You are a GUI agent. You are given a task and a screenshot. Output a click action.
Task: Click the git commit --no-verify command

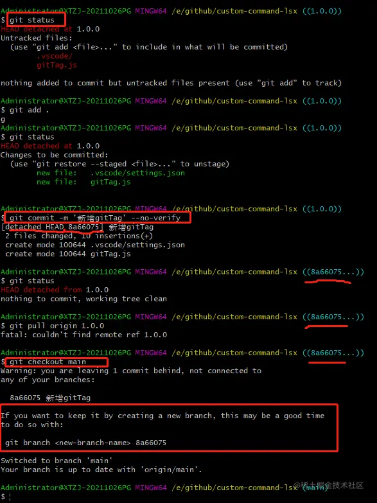click(x=95, y=218)
